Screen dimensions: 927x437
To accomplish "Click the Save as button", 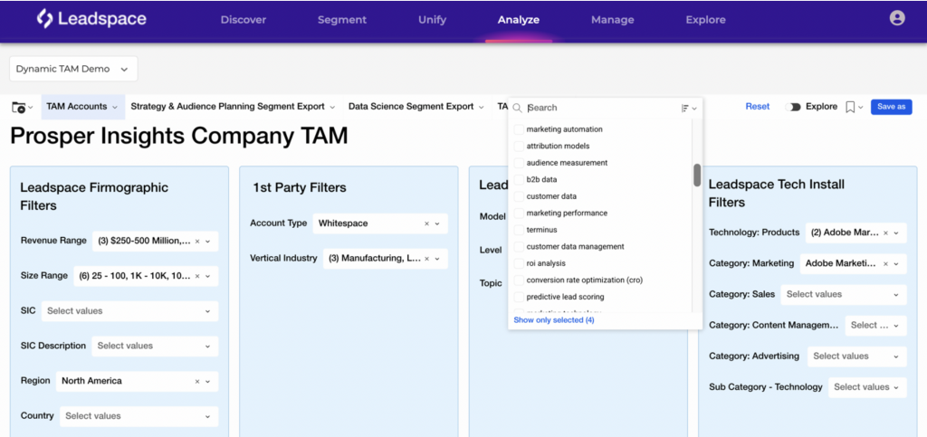I will coord(891,107).
